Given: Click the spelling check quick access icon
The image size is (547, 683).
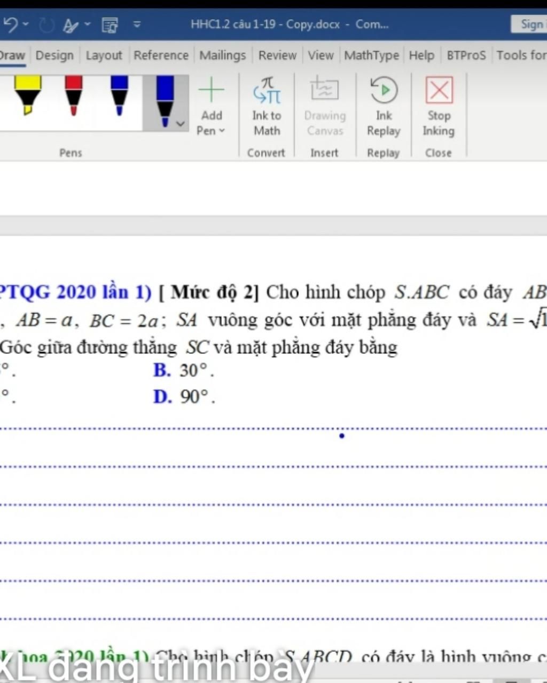Looking at the screenshot, I should pos(71,25).
